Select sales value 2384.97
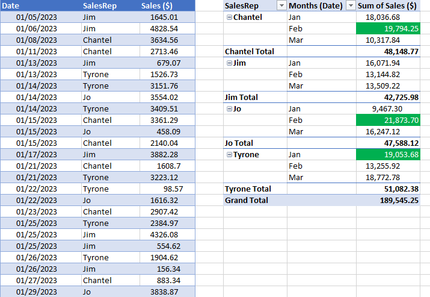 click(x=167, y=223)
